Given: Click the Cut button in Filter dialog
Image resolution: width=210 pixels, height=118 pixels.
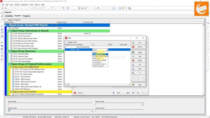Looking at the screenshot, I should click(138, 65).
